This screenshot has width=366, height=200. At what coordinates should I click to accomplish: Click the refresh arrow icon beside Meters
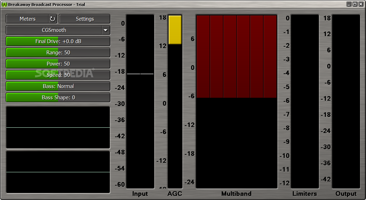pyautogui.click(x=52, y=19)
